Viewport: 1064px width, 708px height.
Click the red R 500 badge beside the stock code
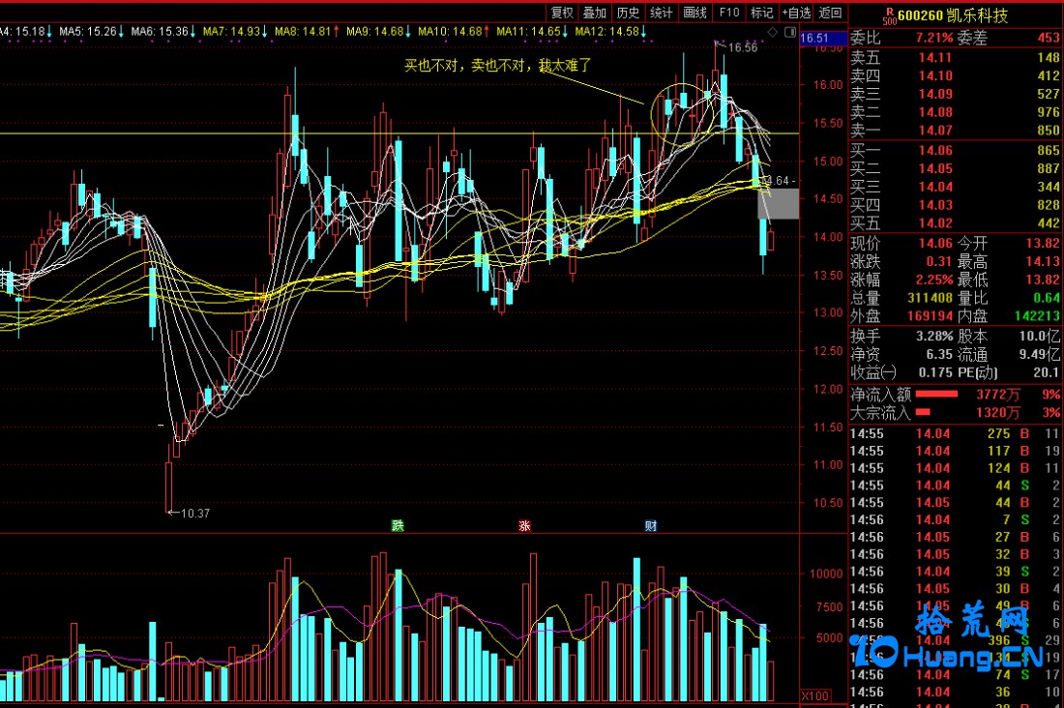(x=890, y=16)
